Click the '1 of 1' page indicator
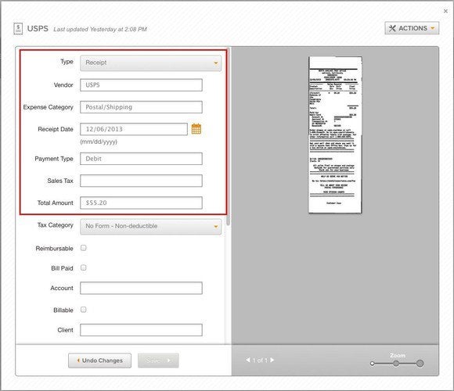Screen dimensions: 454x391 [260, 361]
